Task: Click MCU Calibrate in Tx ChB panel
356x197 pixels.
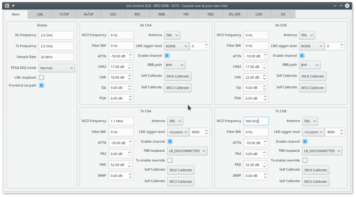Action: pyautogui.click(x=316, y=181)
